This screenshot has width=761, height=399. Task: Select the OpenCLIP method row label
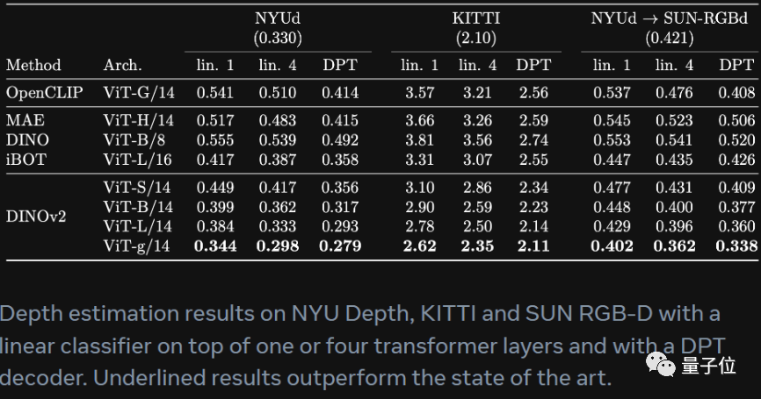45,92
